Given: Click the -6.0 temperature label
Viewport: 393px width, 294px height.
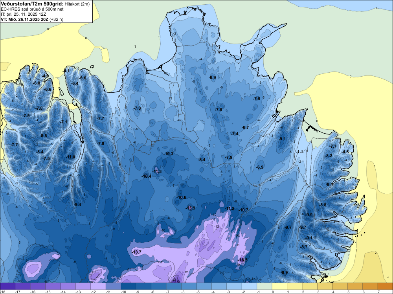Looking at the screenshot, I should tap(37, 83).
